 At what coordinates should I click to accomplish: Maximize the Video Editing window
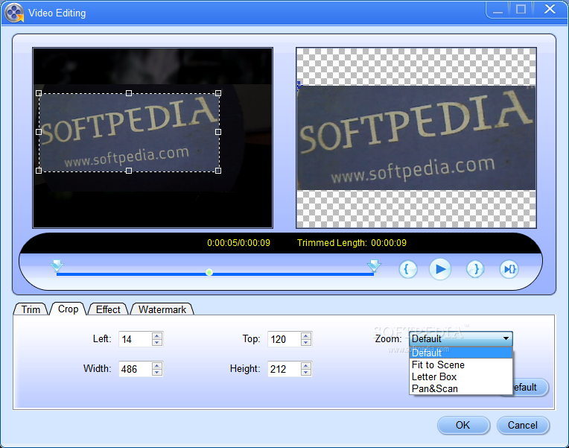521,9
